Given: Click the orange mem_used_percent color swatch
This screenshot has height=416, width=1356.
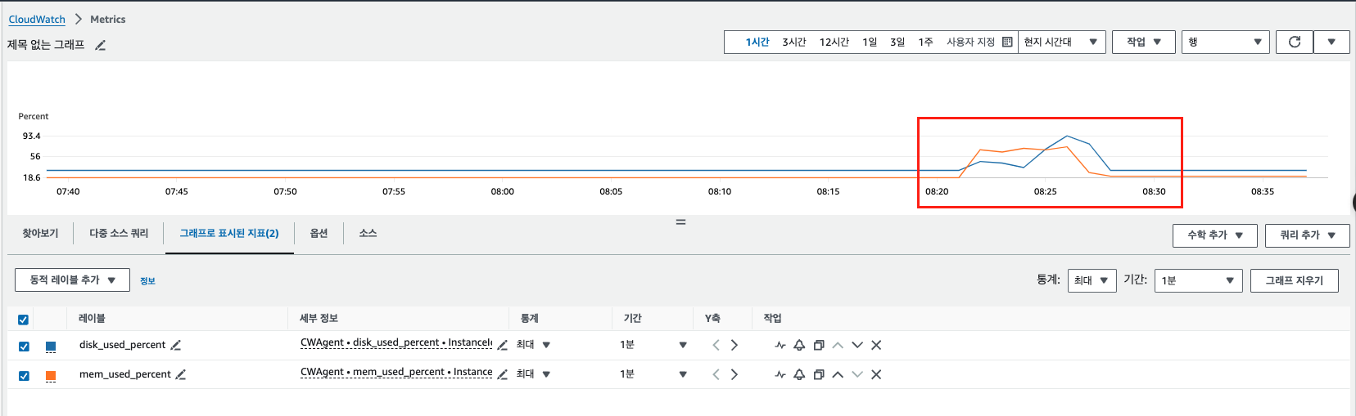Looking at the screenshot, I should [51, 375].
